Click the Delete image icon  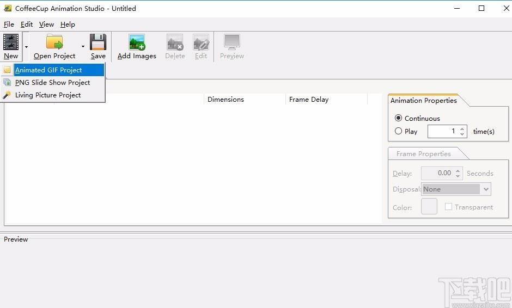point(175,42)
